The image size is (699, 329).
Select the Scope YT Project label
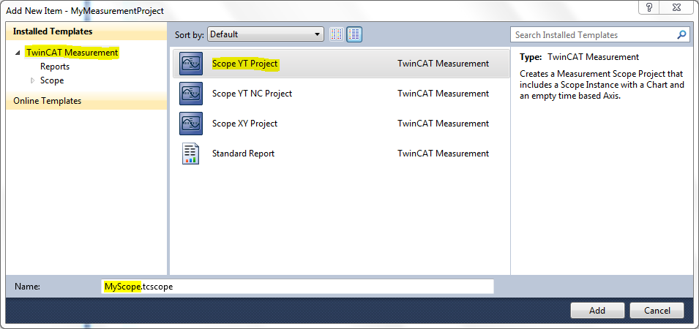point(244,64)
